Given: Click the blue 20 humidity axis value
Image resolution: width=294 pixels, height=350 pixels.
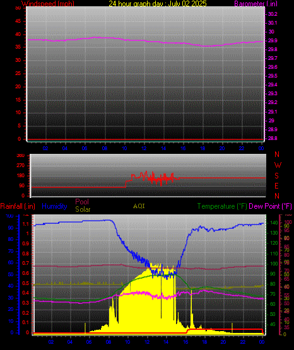Looking at the screenshot, I should pos(11,310).
